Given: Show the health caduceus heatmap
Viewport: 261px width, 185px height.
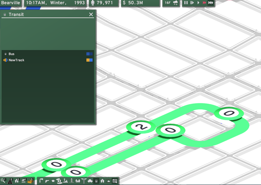Looking at the screenshot, I should click(84, 181).
